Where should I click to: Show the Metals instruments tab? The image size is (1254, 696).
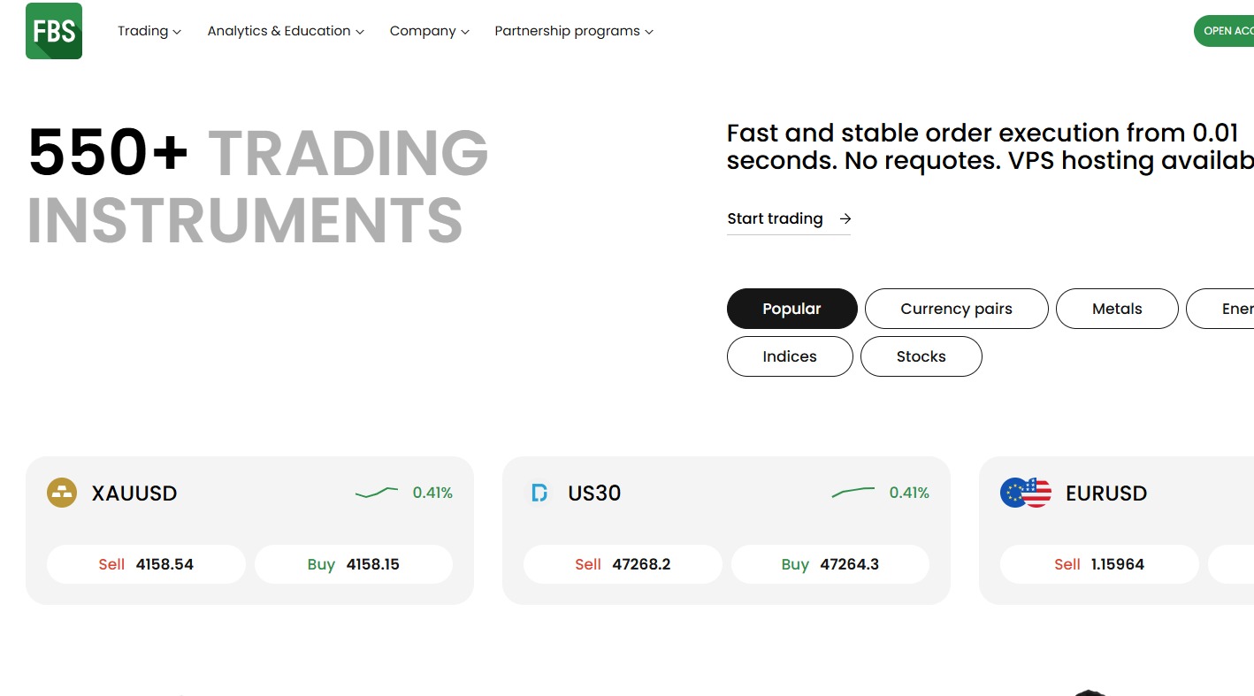1116,309
